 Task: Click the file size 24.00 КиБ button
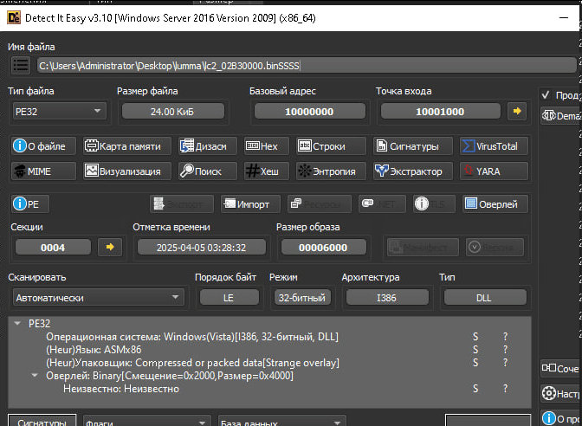[x=173, y=112]
